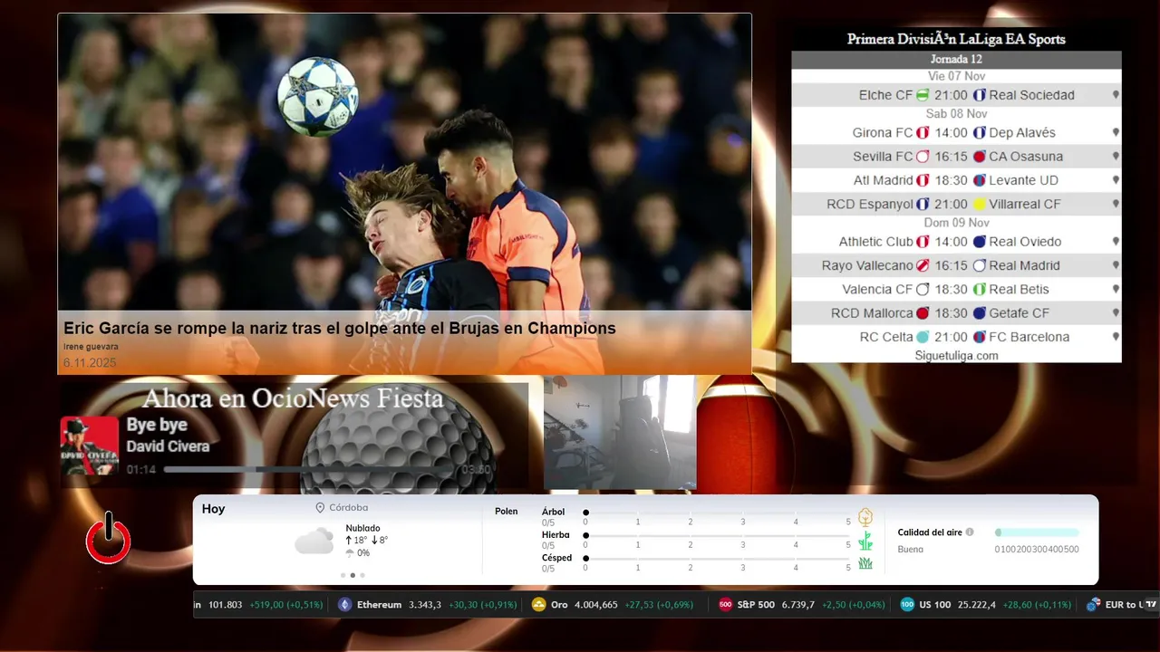Select the middle weather page dot

[x=353, y=575]
